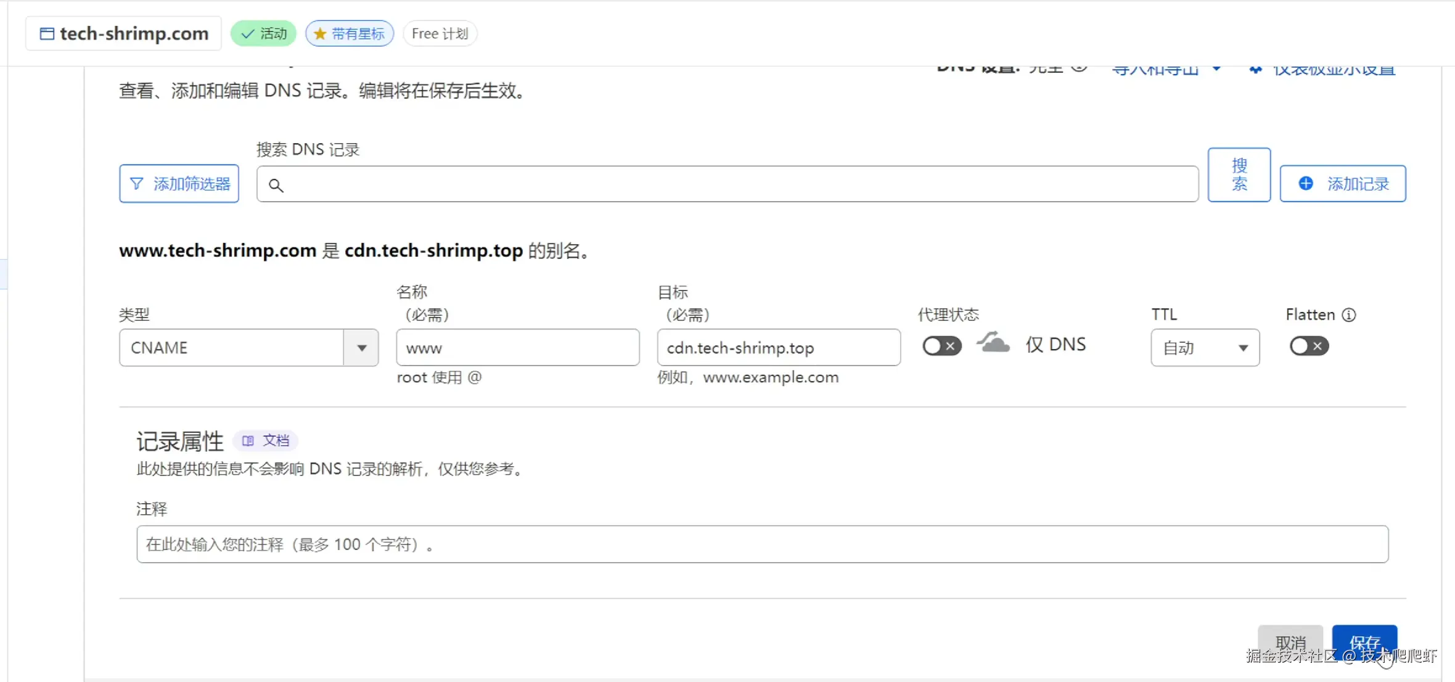Click the 添加记录 add record button
This screenshot has height=682, width=1455.
(1343, 184)
